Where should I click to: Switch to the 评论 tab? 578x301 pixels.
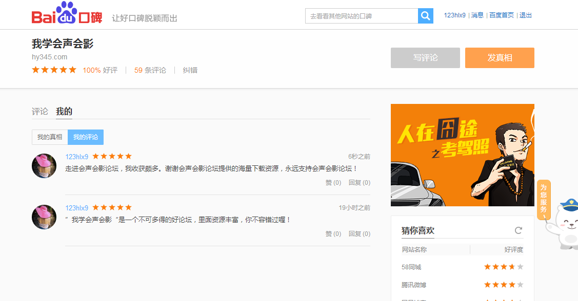tap(40, 112)
